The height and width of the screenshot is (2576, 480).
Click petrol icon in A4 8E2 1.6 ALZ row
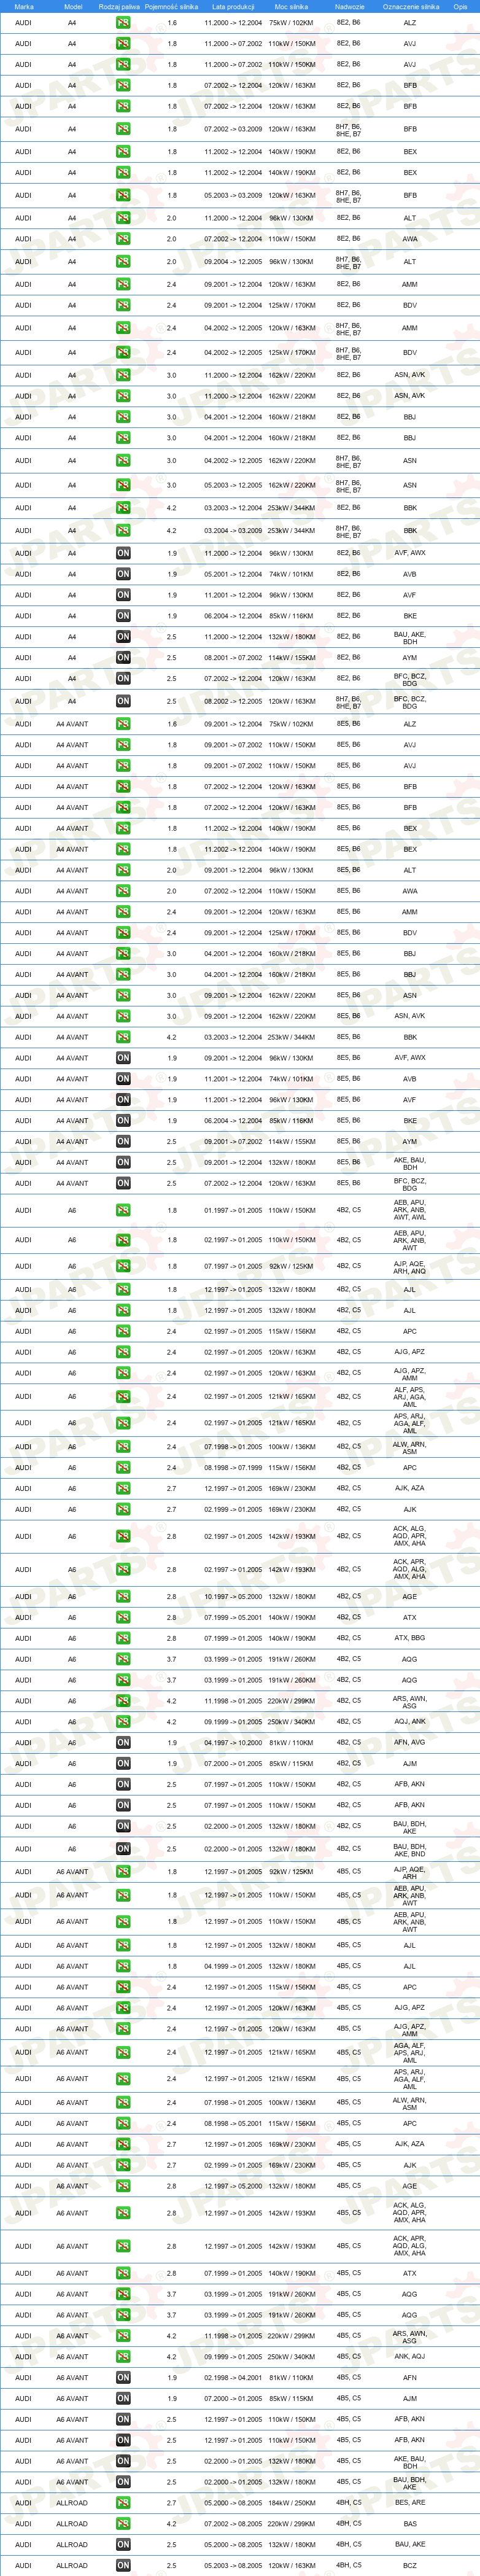tap(123, 22)
